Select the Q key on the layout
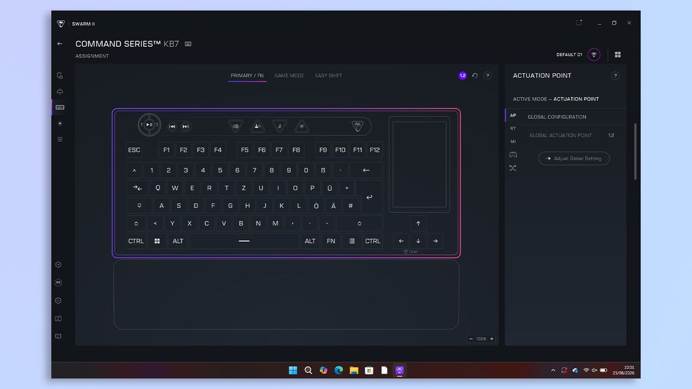The width and height of the screenshot is (692, 389). 157,188
